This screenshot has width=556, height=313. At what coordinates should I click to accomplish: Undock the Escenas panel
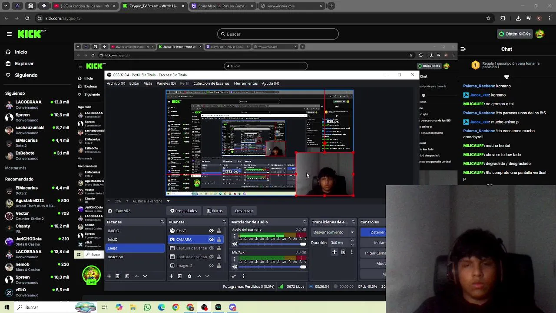click(x=162, y=222)
